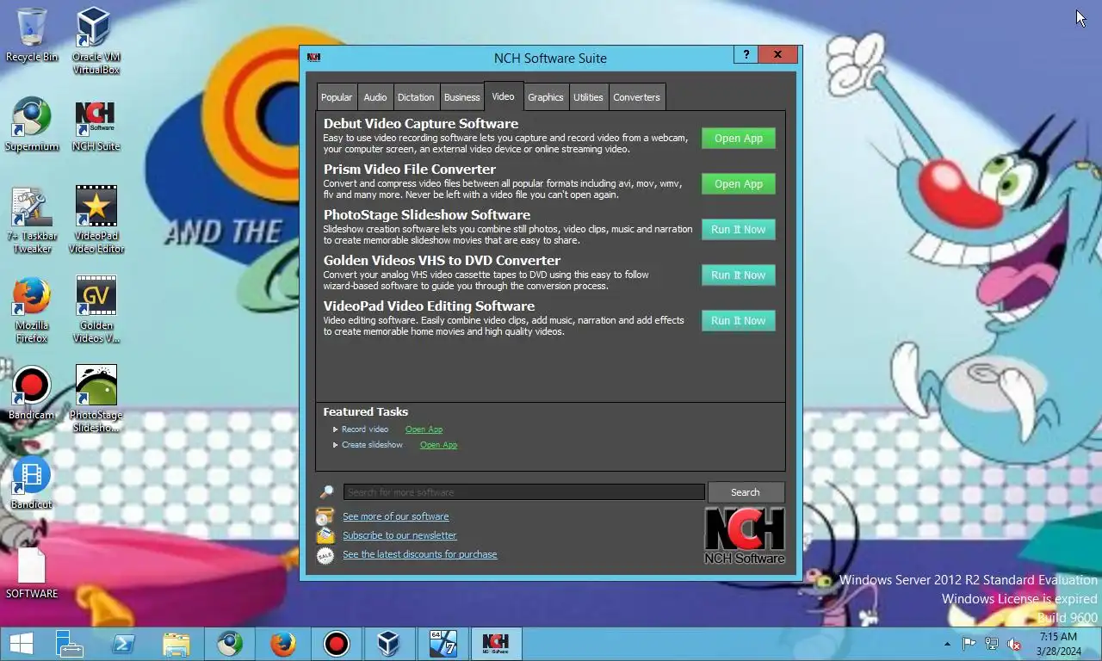The image size is (1102, 661).
Task: Select the Video tab
Action: [x=503, y=96]
